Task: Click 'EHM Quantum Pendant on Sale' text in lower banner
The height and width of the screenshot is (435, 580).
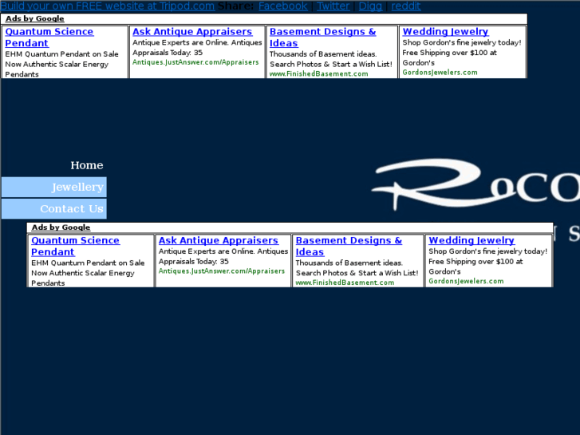Action: 88,263
